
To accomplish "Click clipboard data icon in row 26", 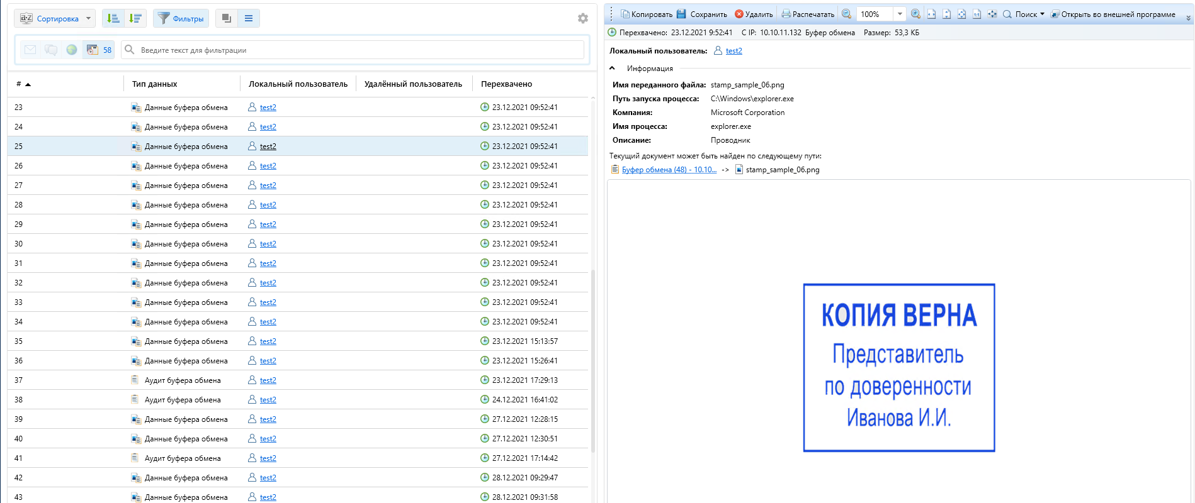I will point(136,166).
